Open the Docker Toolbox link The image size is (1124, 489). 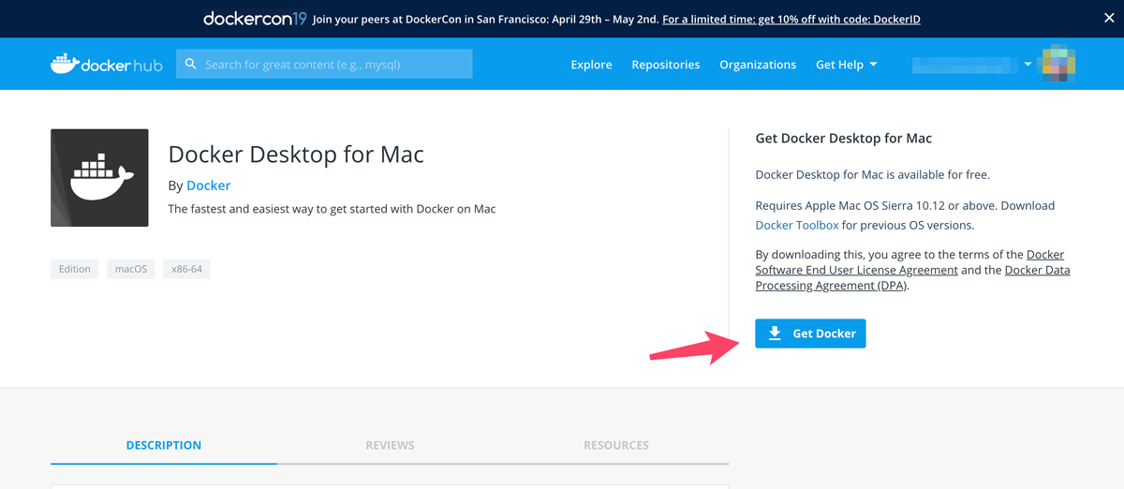[x=797, y=225]
